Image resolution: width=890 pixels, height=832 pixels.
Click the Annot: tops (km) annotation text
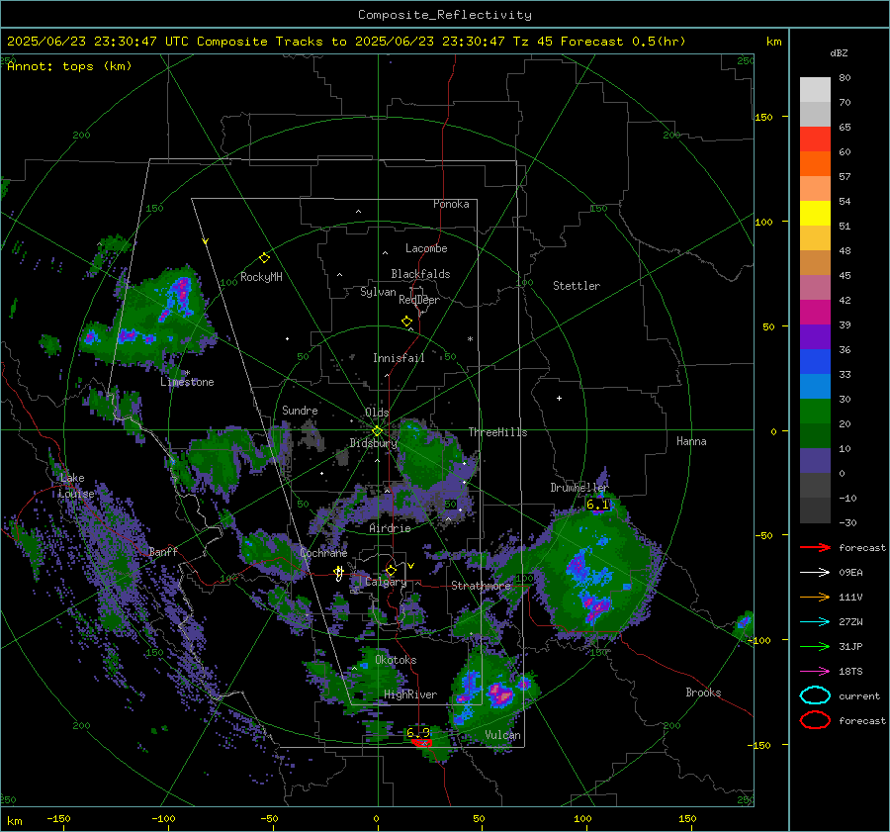pyautogui.click(x=69, y=66)
